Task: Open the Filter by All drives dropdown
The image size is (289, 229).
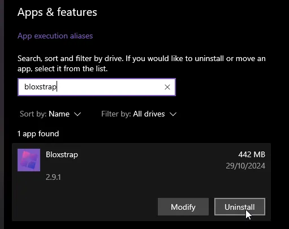Action: click(139, 114)
